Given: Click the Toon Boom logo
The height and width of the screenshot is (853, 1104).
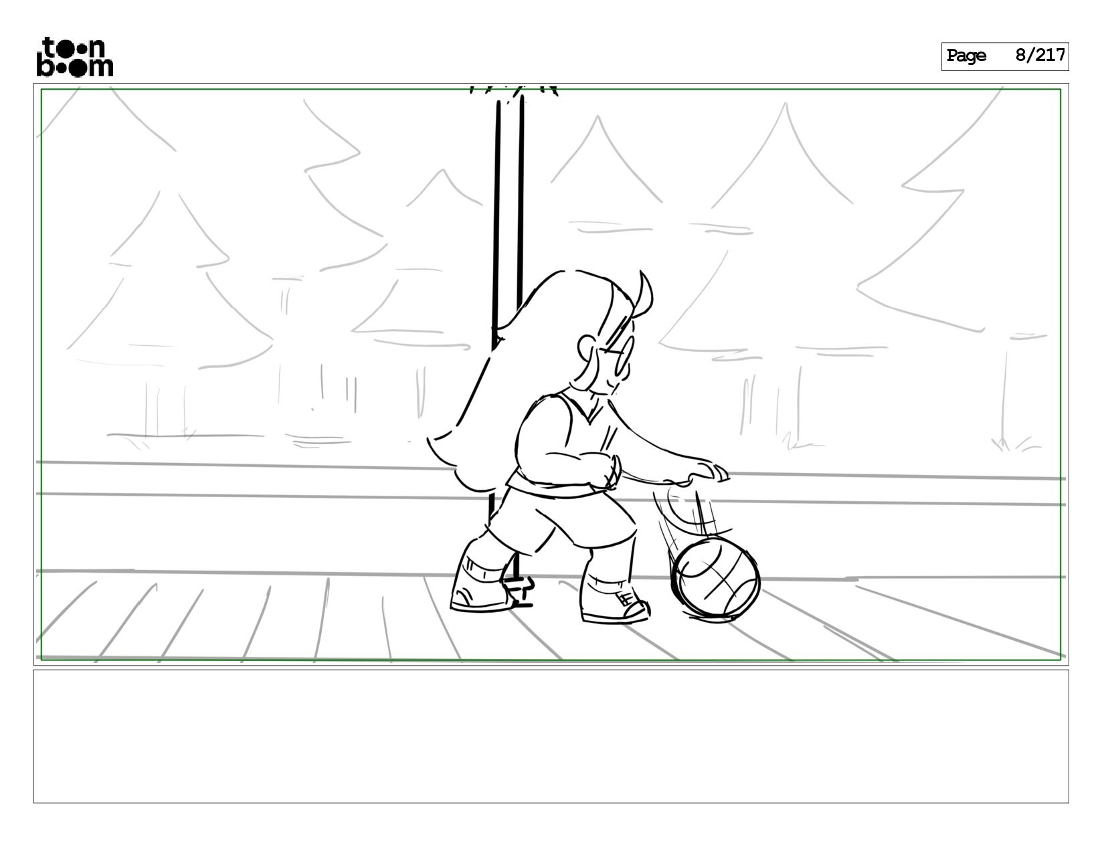Looking at the screenshot, I should click(x=74, y=57).
